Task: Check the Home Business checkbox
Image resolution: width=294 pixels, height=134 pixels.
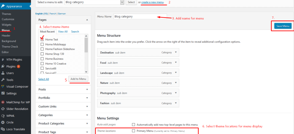Action: (x=42, y=59)
